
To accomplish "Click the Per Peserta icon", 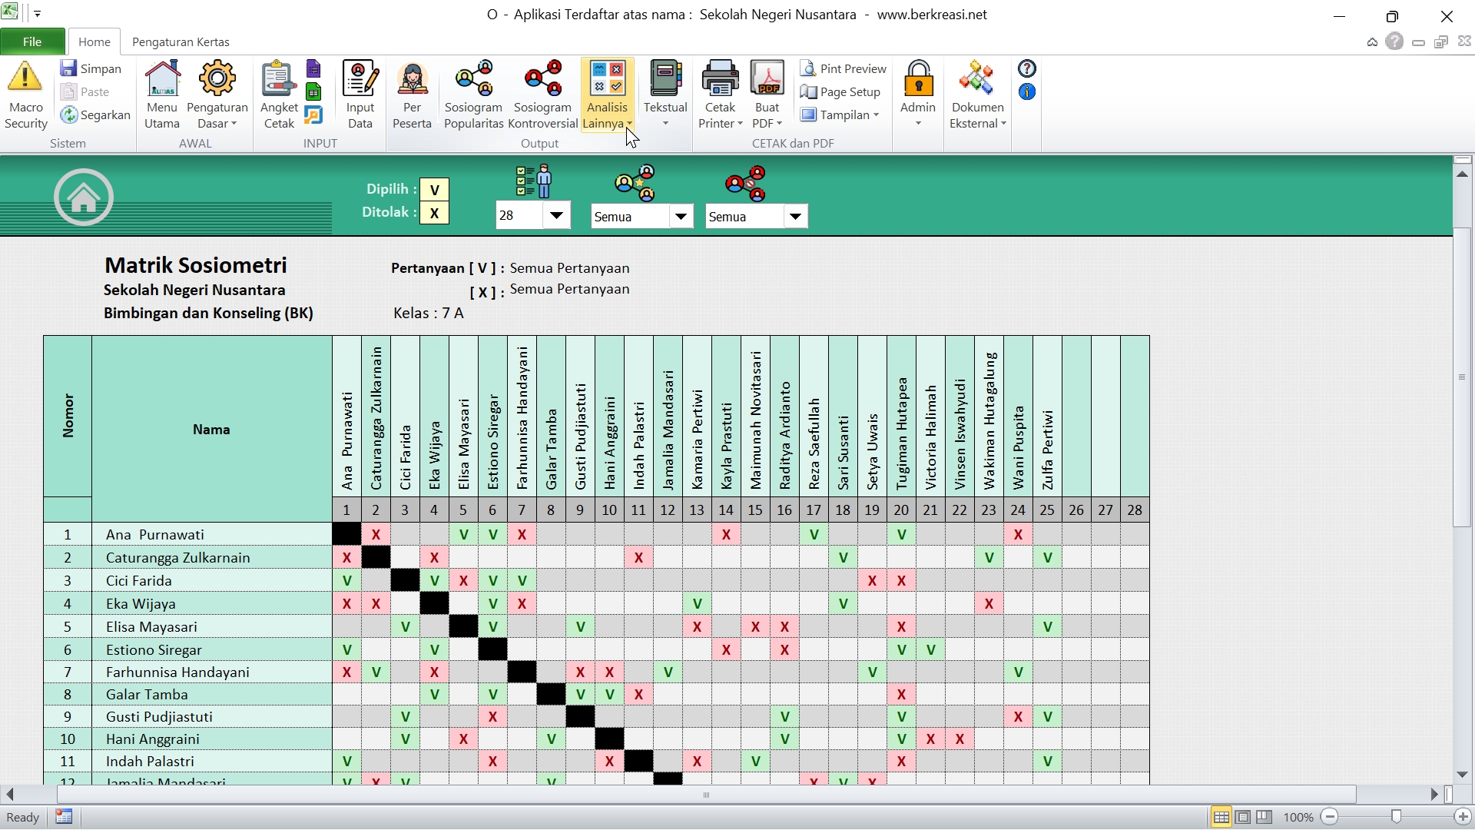I will (x=412, y=78).
